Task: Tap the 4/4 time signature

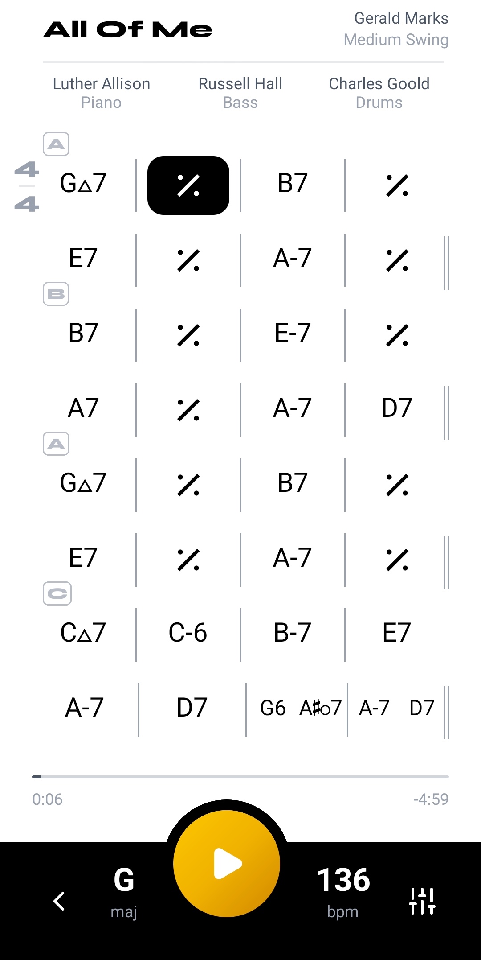Action: (27, 186)
